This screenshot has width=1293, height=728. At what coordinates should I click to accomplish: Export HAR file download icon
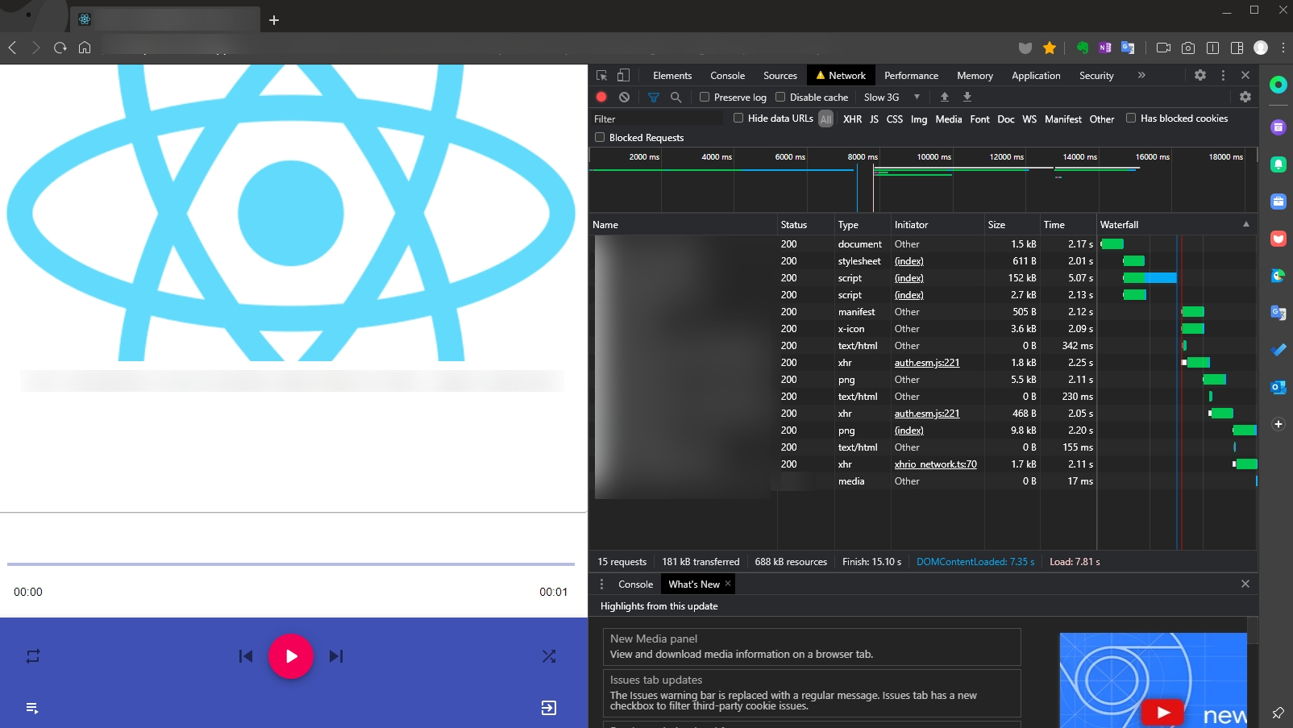tap(967, 97)
